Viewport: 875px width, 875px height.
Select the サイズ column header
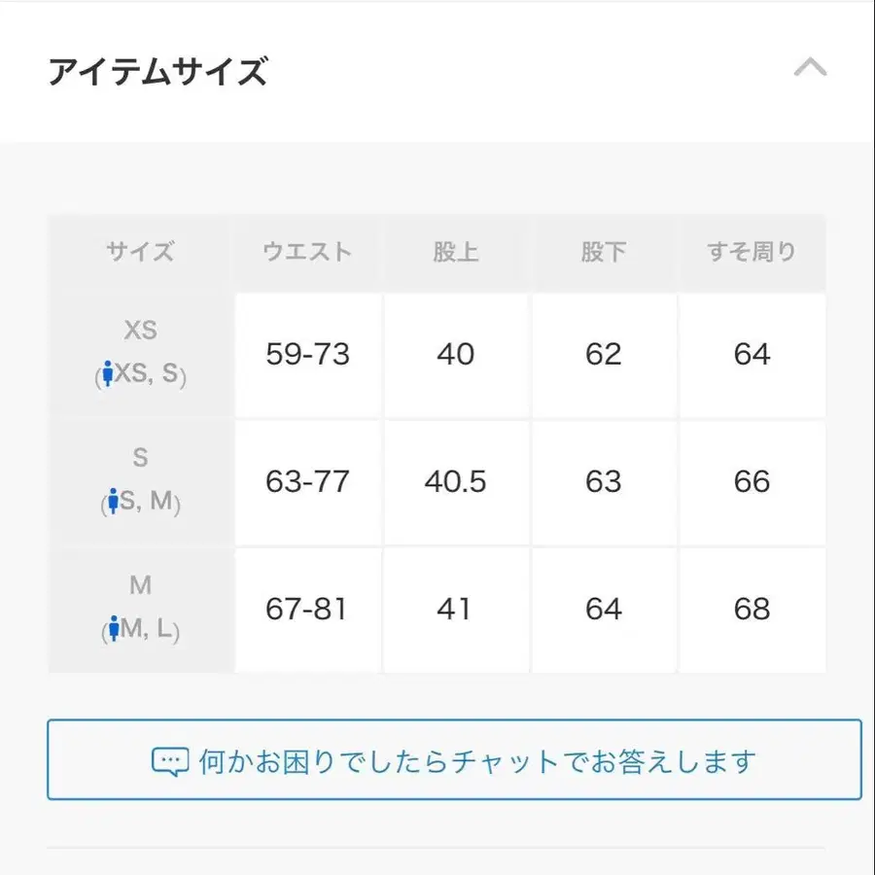pyautogui.click(x=139, y=252)
